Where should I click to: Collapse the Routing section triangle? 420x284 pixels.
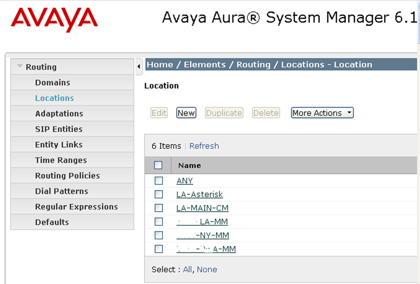(20, 66)
